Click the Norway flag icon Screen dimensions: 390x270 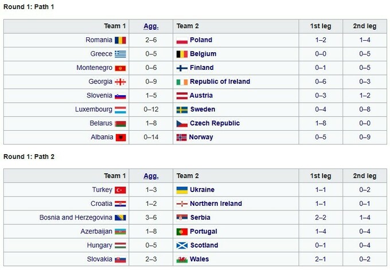tap(182, 137)
